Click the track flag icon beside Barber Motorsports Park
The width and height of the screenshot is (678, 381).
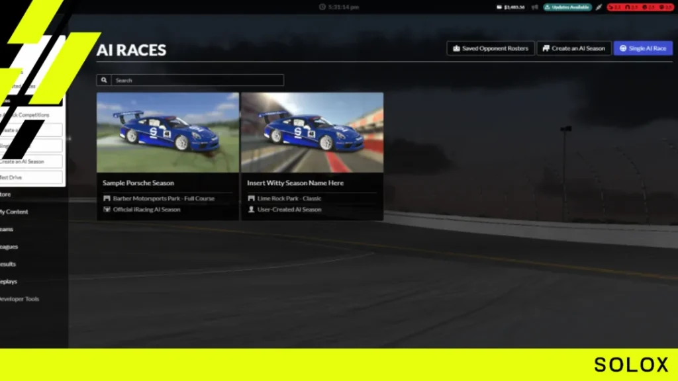coord(107,198)
